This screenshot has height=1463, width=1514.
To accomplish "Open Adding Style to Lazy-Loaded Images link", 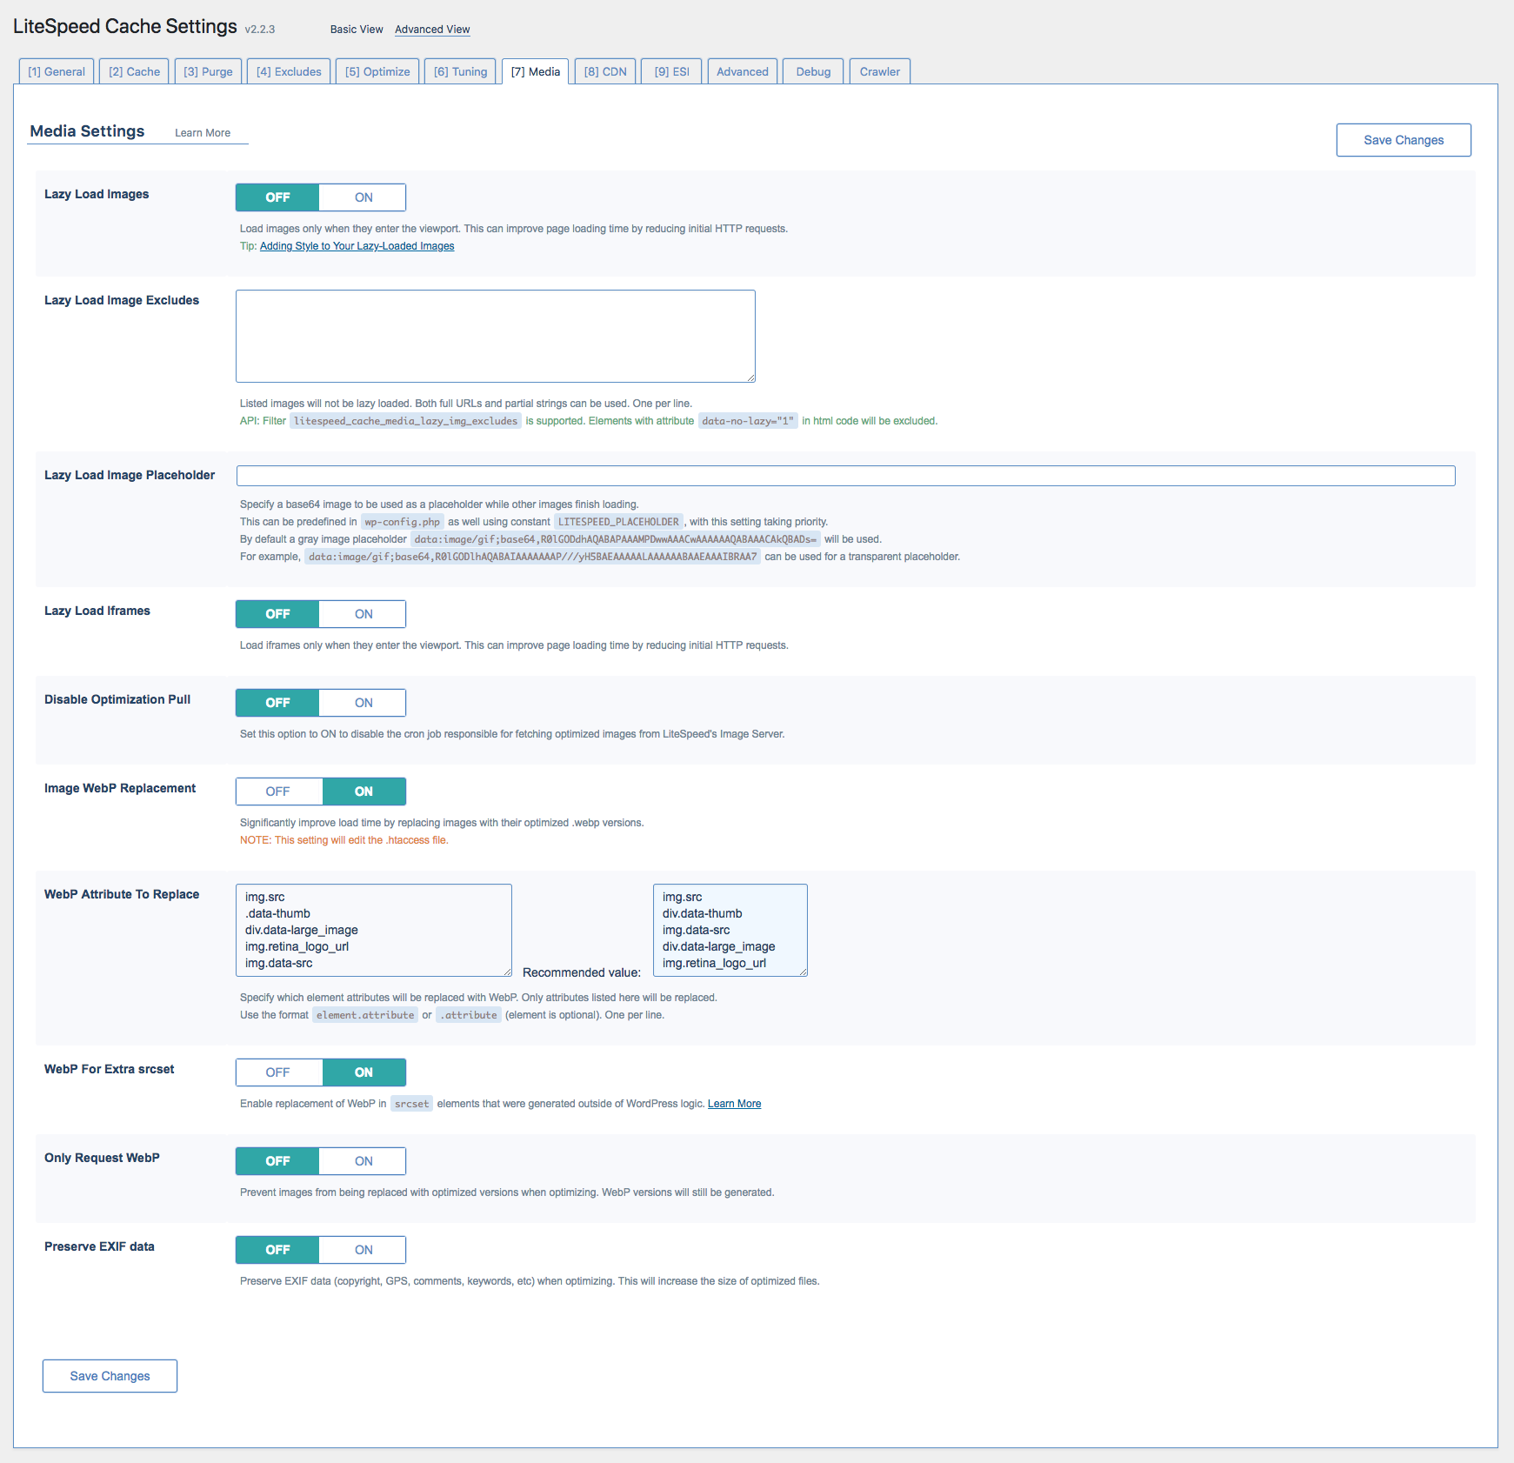I will 357,246.
